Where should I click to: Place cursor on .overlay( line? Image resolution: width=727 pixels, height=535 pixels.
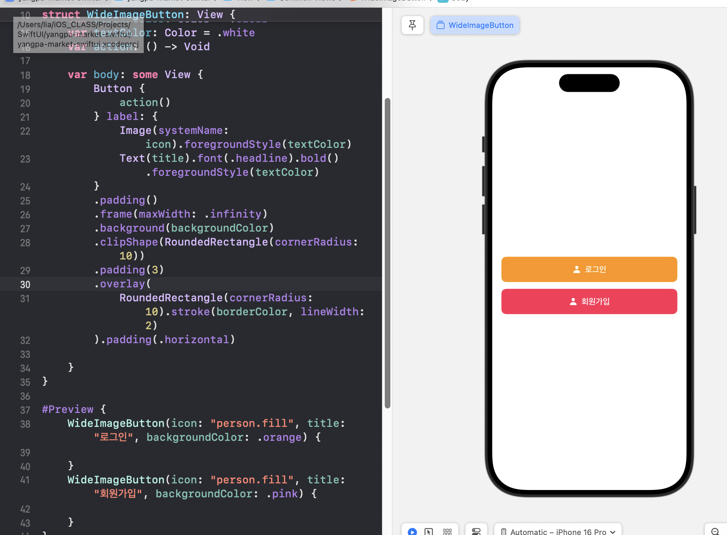[x=122, y=284]
